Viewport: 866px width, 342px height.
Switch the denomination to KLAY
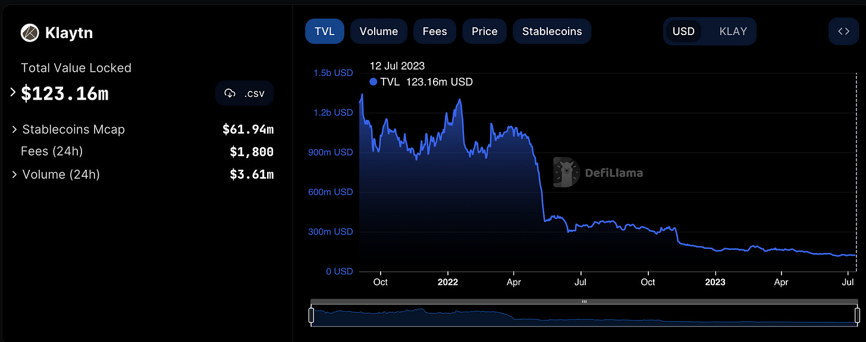pyautogui.click(x=733, y=31)
